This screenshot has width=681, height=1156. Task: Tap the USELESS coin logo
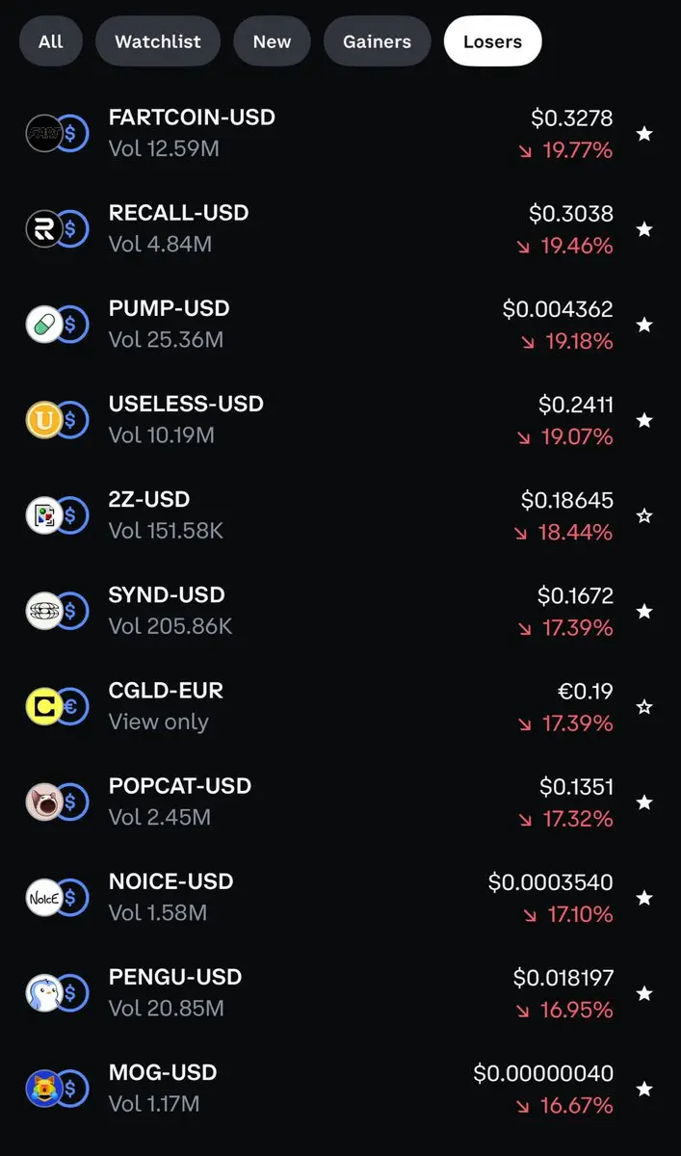44,420
